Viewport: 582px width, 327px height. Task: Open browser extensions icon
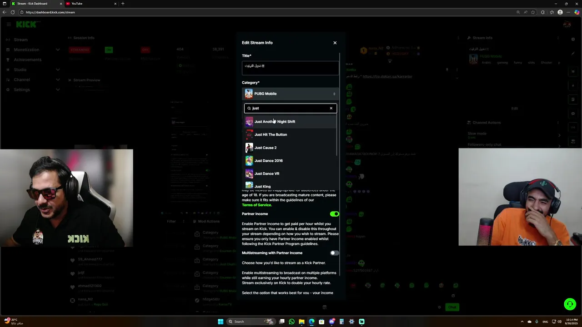click(x=542, y=12)
